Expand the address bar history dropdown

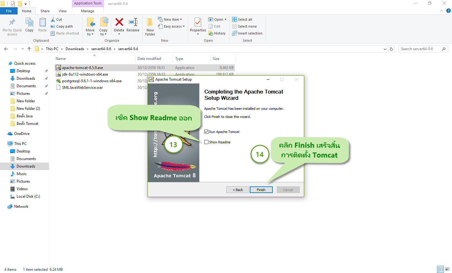point(385,49)
